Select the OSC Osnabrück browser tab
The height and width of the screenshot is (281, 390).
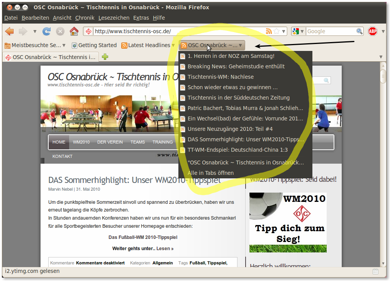pyautogui.click(x=51, y=57)
